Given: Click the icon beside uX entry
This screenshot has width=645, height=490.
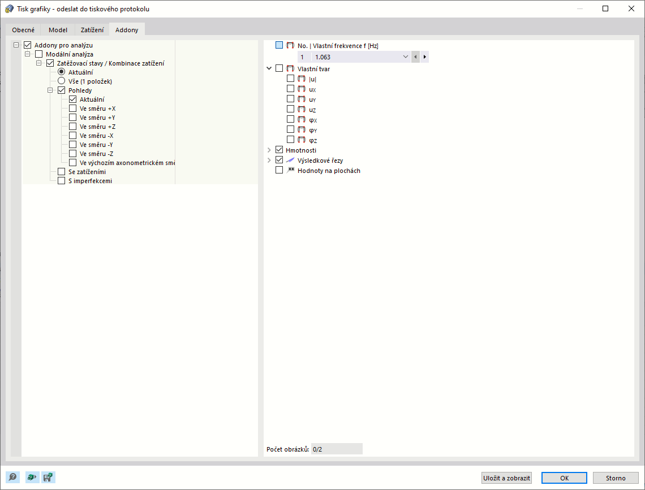Looking at the screenshot, I should click(302, 89).
